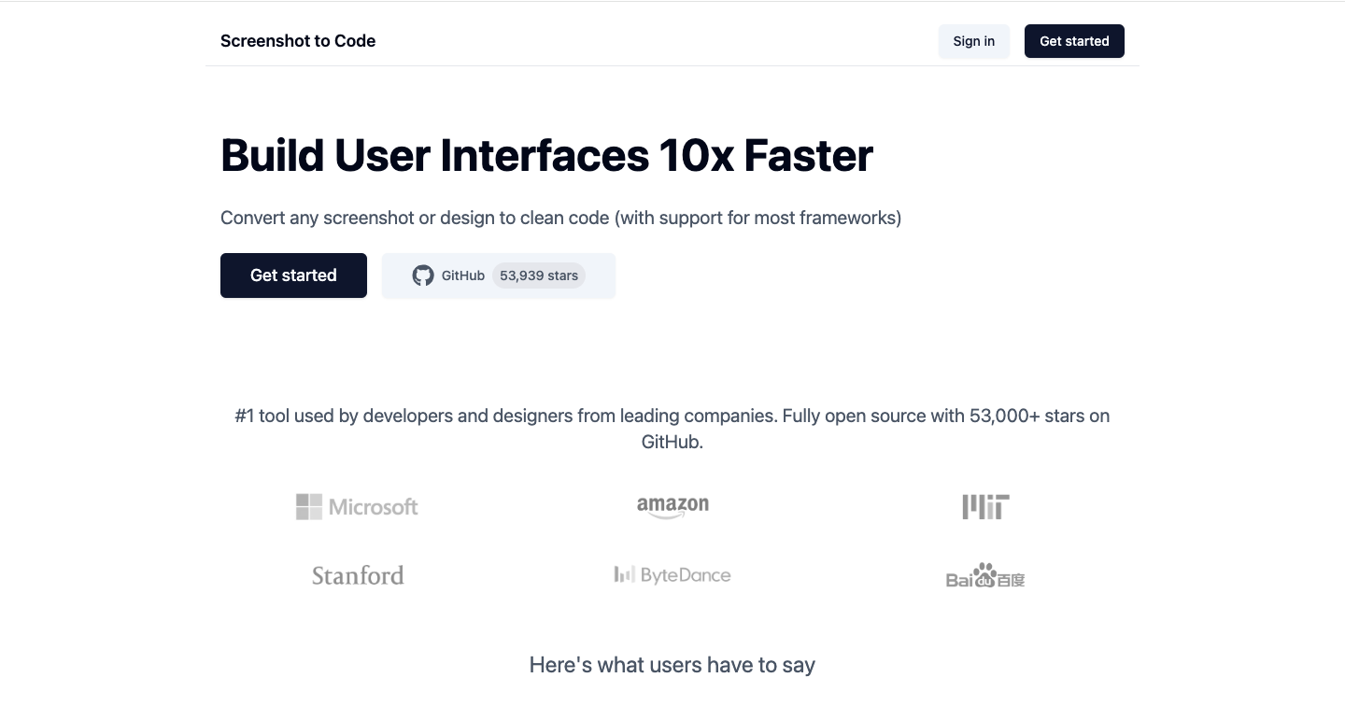Click the Stanford university logo
The image size is (1345, 706).
[x=358, y=574]
